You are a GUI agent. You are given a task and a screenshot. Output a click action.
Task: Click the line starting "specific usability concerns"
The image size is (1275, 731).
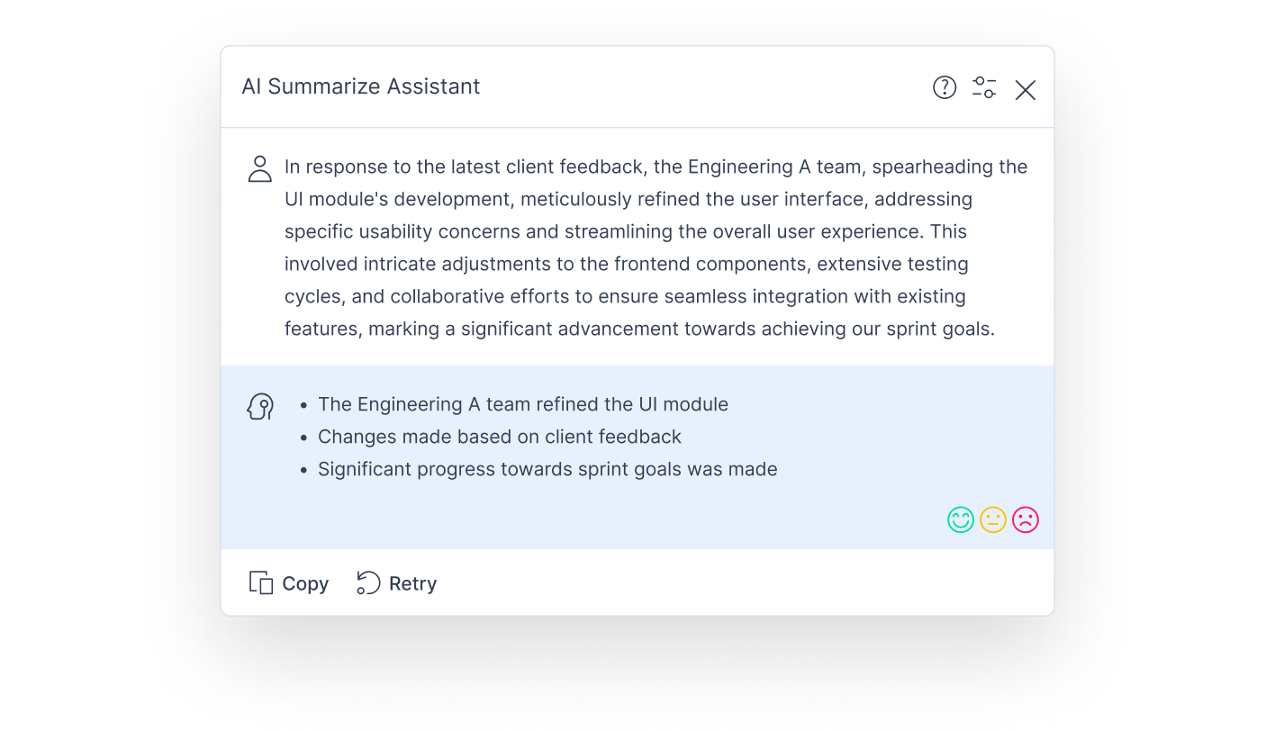tap(626, 231)
